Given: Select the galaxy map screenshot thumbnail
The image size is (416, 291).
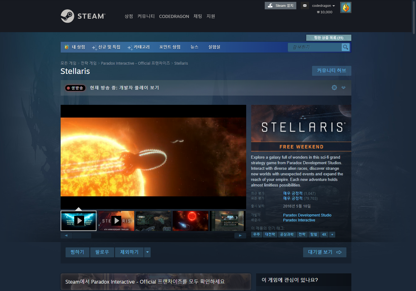Looking at the screenshot, I should tap(153, 221).
